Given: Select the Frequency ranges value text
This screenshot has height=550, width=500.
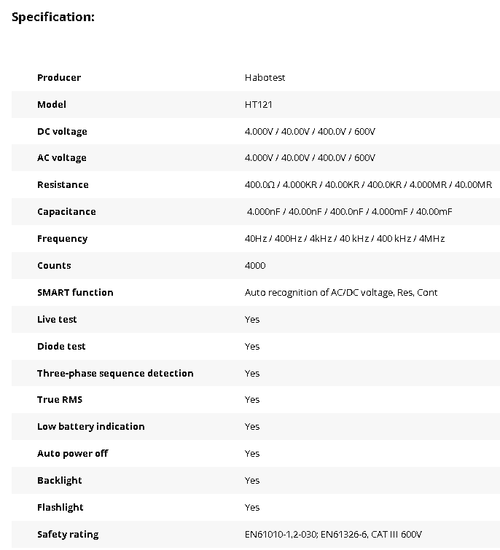Looking at the screenshot, I should [345, 239].
